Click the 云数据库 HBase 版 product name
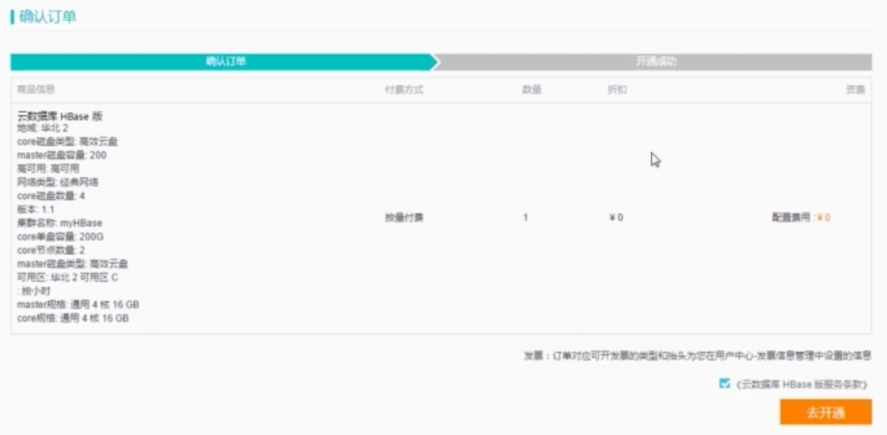This screenshot has height=435, width=887. coord(61,116)
